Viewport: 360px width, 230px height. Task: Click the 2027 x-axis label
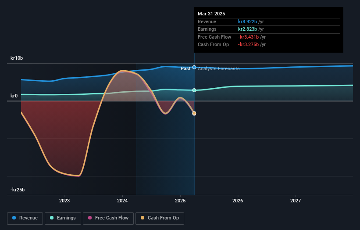pyautogui.click(x=296, y=201)
